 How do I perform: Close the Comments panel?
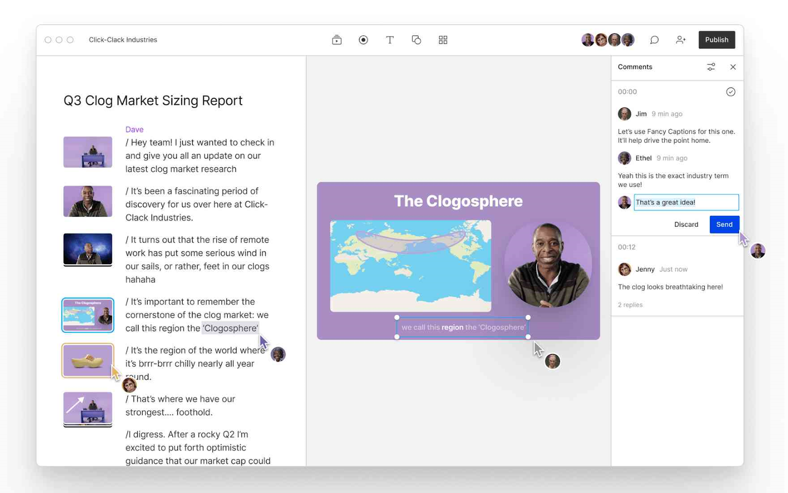click(x=733, y=67)
